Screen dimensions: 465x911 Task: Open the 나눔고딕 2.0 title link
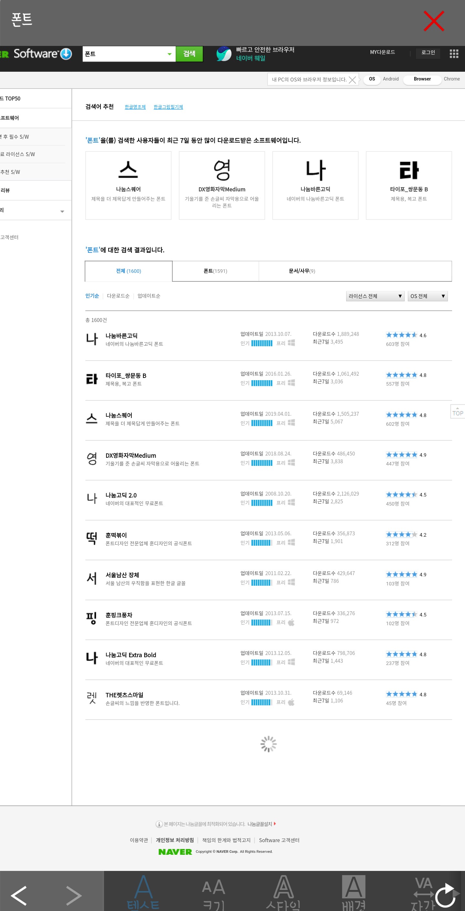pyautogui.click(x=121, y=496)
